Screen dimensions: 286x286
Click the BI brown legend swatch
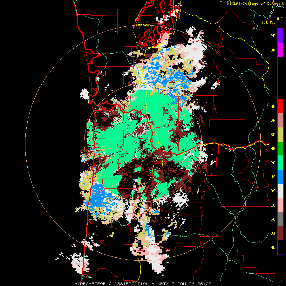pos(281,233)
